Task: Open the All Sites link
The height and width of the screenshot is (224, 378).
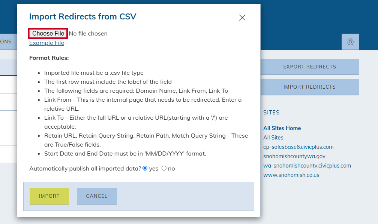Action: pyautogui.click(x=273, y=138)
